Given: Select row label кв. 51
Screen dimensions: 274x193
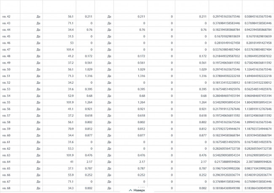Looking at the screenshot, I should [6, 76].
